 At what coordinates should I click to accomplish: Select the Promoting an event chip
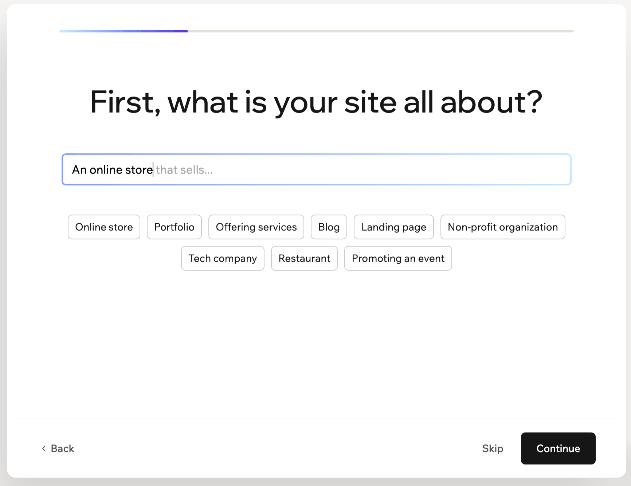(398, 258)
